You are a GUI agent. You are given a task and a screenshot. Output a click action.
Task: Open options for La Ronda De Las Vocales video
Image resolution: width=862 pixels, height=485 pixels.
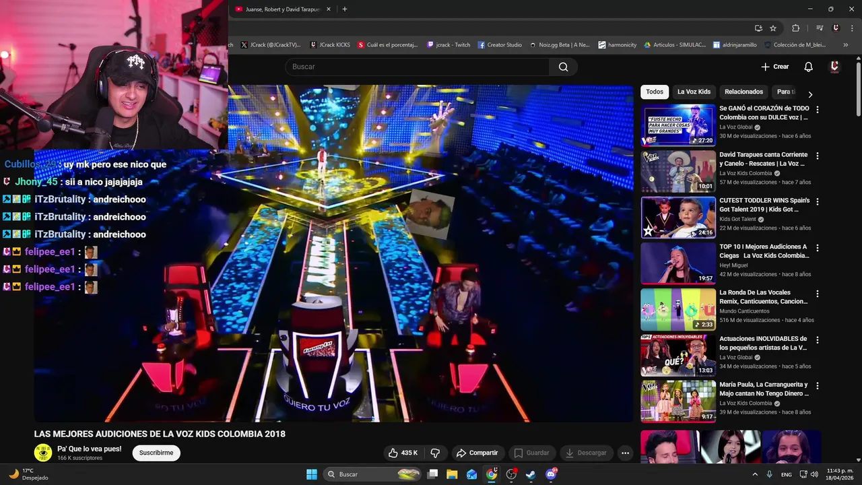click(818, 294)
